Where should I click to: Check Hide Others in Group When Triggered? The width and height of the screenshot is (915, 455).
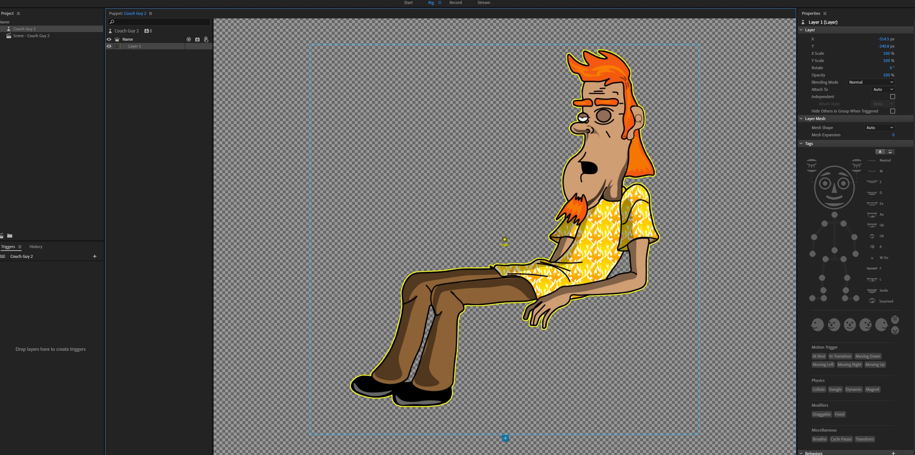pyautogui.click(x=893, y=111)
